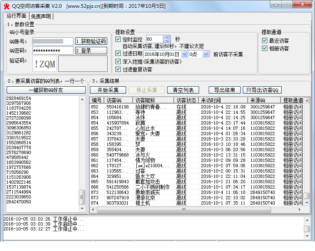The height and width of the screenshot is (251, 315).
Task: Select result row 860 冰与火
Action: pyautogui.click(x=197, y=155)
